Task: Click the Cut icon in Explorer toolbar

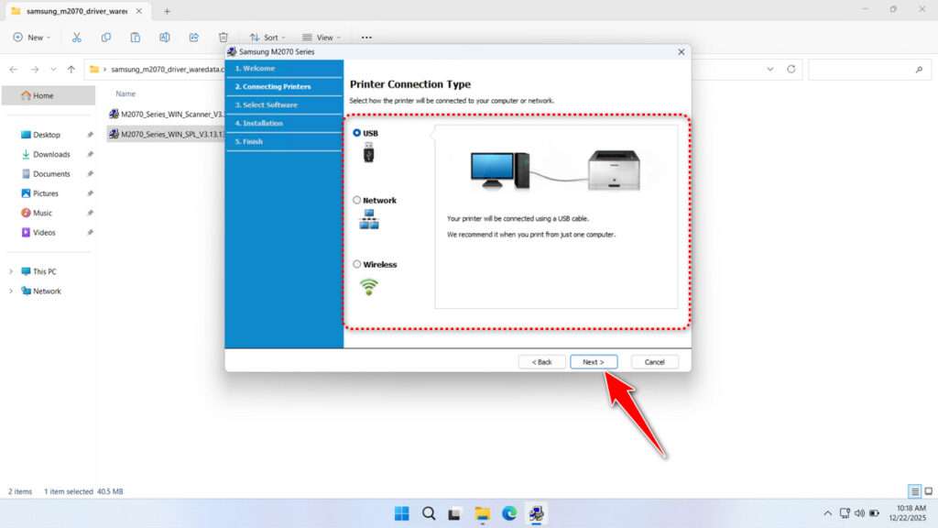Action: pos(77,37)
